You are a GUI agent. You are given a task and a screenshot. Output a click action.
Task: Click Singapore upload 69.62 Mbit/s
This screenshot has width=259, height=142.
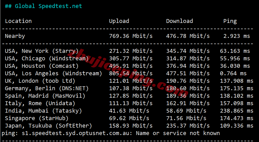(x=129, y=118)
